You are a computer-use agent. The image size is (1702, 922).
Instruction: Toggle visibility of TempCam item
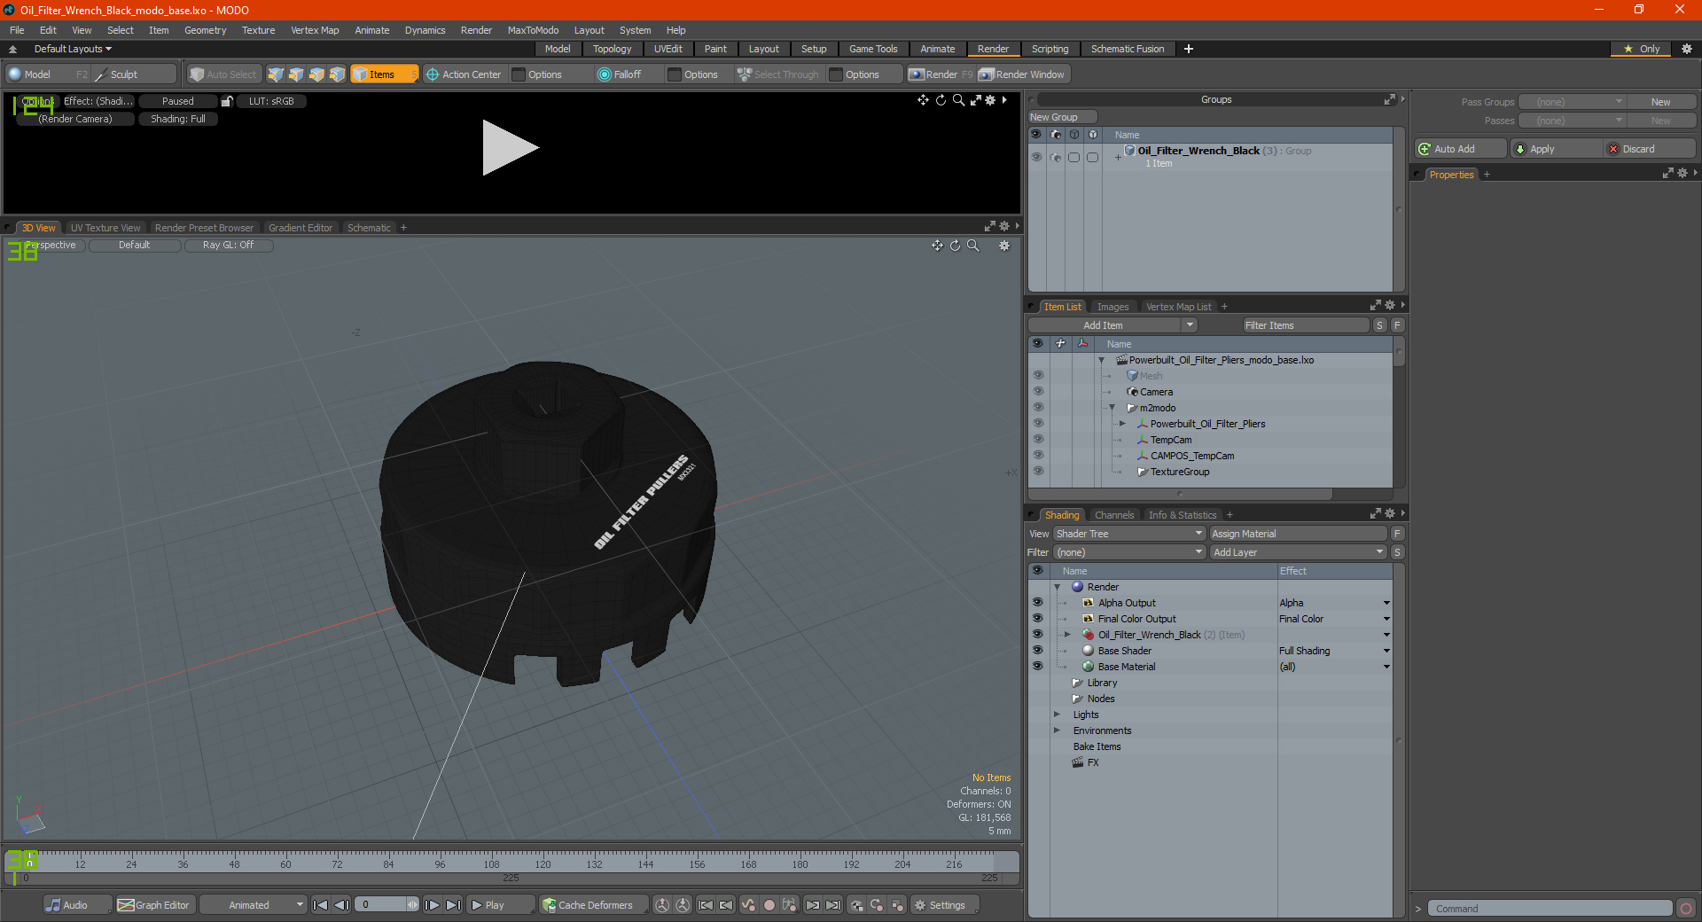(1037, 440)
